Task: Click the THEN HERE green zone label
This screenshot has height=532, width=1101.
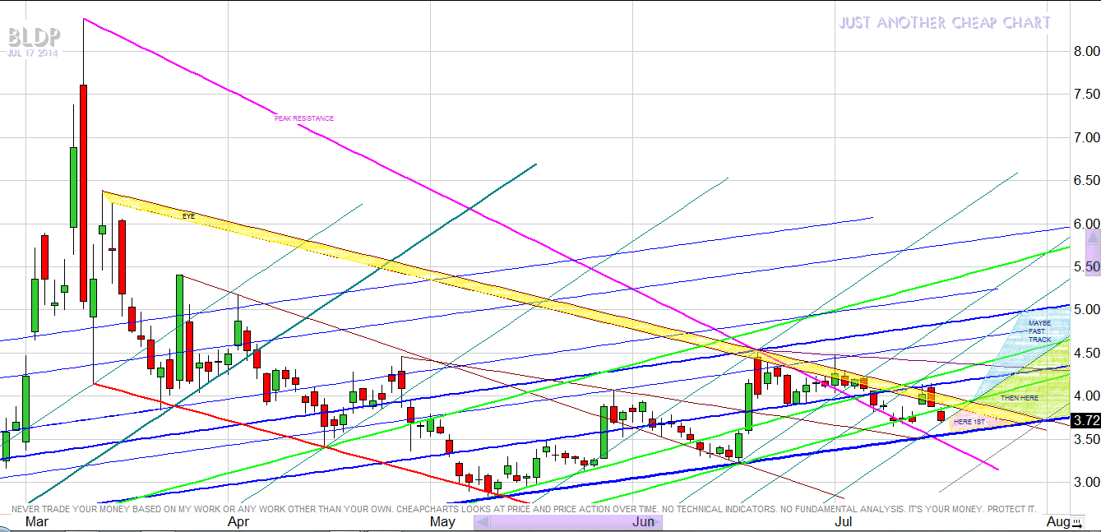Action: point(1019,398)
